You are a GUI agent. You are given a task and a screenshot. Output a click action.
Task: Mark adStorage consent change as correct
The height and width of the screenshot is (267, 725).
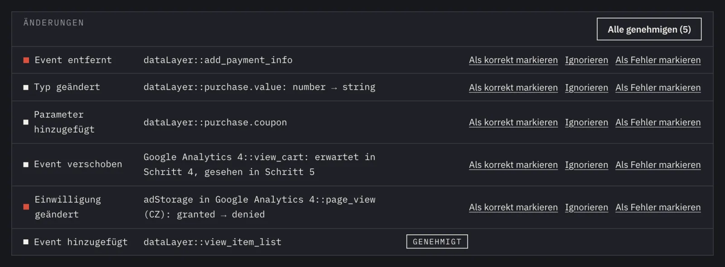(x=513, y=207)
